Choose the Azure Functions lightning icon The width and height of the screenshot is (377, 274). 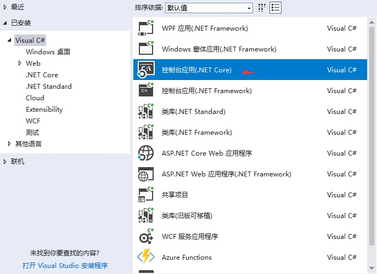tap(146, 258)
